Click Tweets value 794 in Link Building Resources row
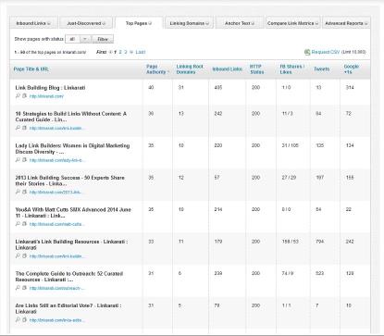Viewport: 384px width, 336px height. point(320,242)
